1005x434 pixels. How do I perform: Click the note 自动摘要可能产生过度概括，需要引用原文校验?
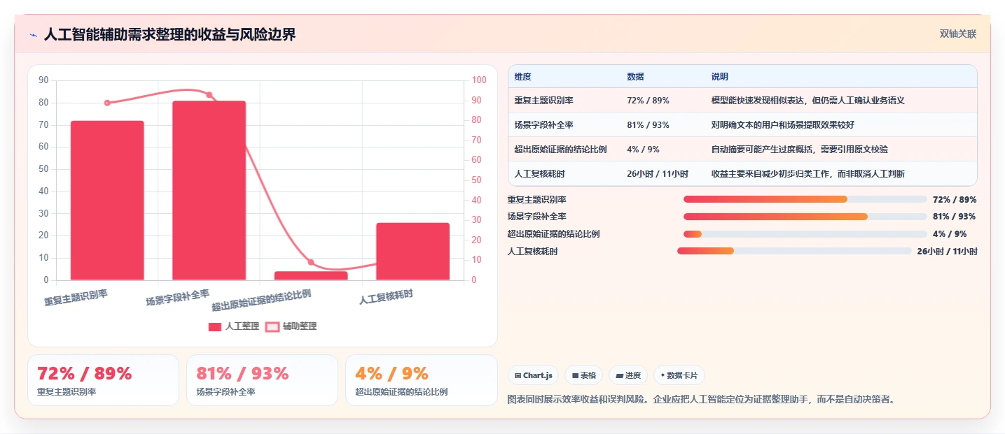tap(799, 150)
